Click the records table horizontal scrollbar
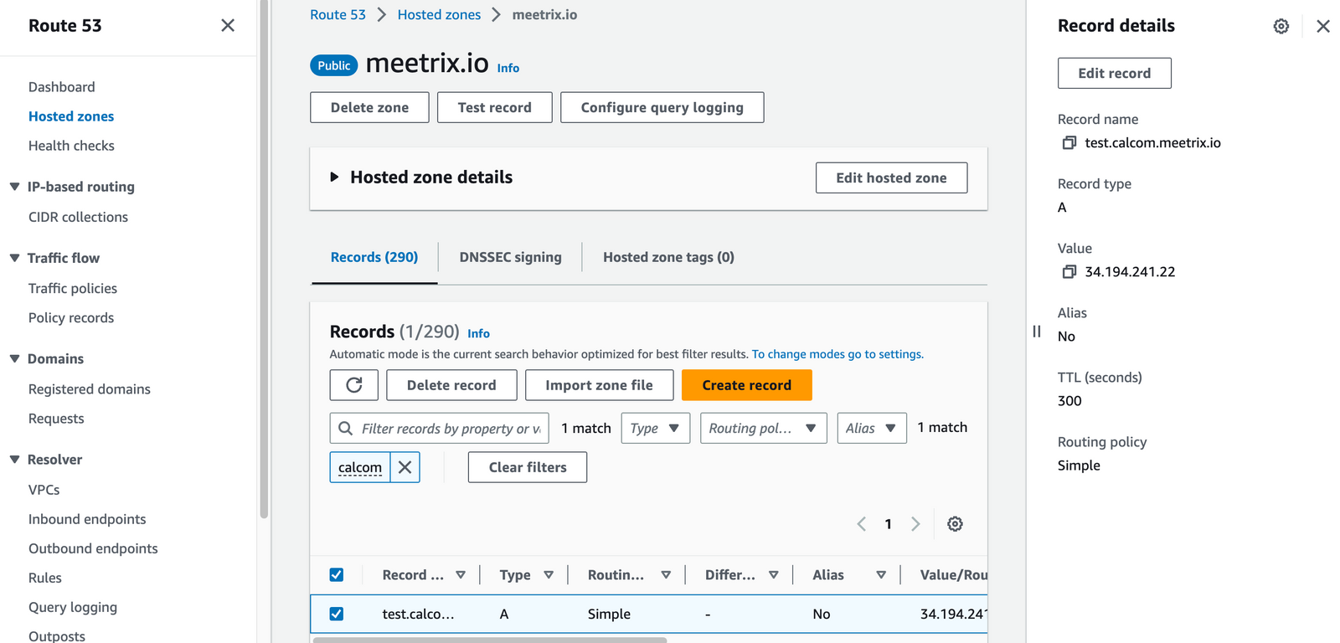 490,640
